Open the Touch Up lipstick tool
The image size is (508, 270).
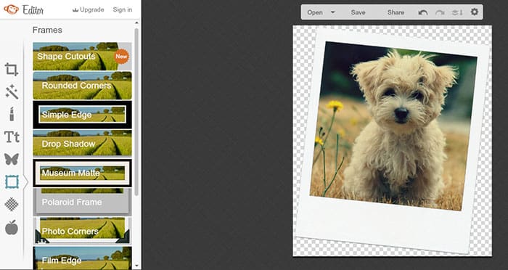point(12,114)
